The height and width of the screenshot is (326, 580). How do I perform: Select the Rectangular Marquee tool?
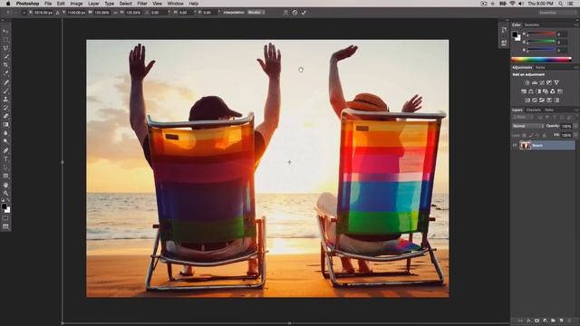coord(5,40)
